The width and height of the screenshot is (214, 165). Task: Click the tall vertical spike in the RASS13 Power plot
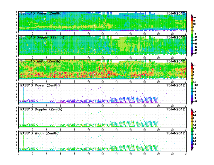point(23,95)
